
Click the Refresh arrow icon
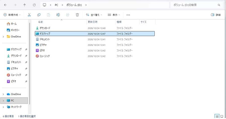coord(34,5)
